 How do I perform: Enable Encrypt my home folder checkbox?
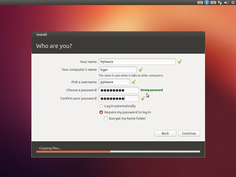pos(106,118)
